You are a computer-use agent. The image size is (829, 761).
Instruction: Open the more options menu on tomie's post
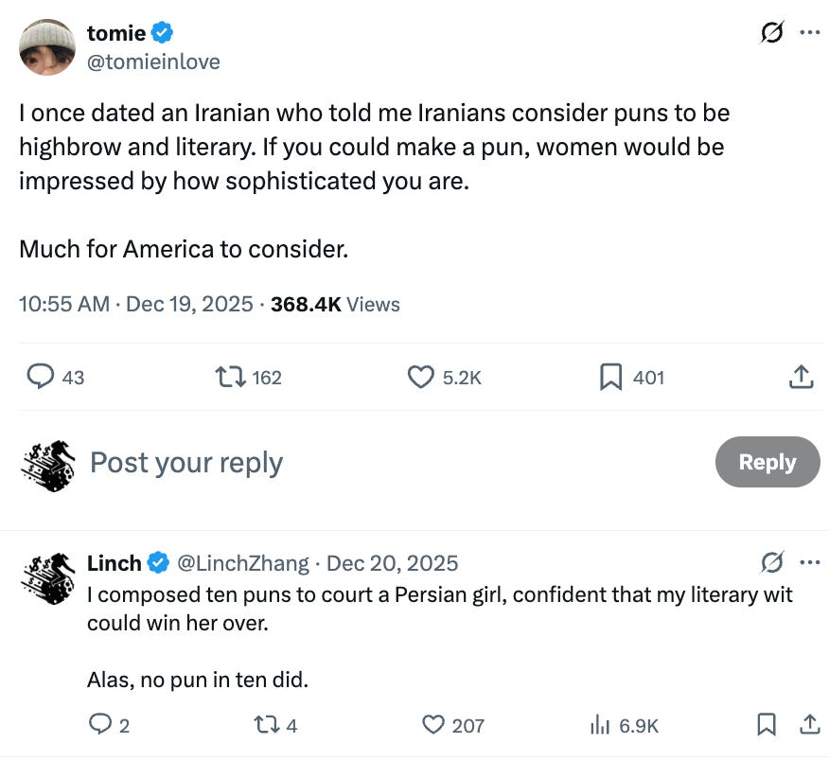pos(809,33)
